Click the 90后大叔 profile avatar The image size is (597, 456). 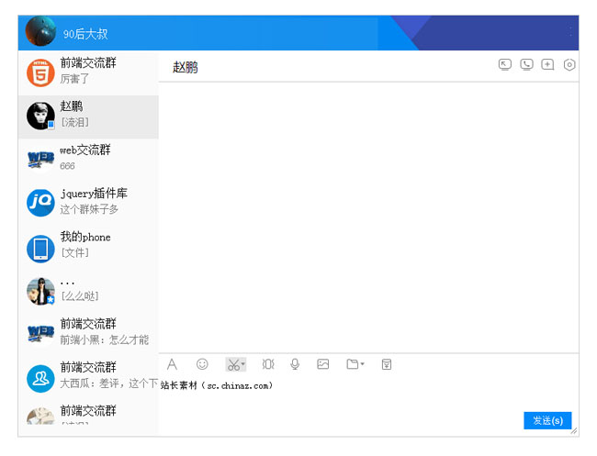tap(40, 32)
